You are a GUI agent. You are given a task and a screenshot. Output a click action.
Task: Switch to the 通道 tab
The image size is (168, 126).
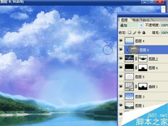(x=135, y=20)
